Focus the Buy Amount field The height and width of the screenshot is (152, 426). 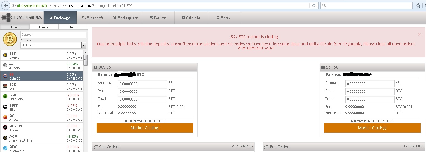(143, 83)
